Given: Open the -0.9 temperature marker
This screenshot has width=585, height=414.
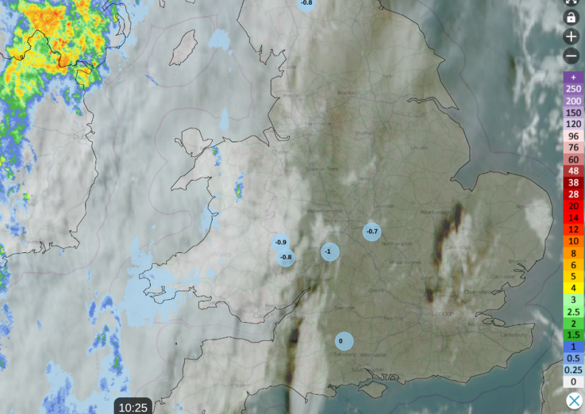Looking at the screenshot, I should 280,242.
